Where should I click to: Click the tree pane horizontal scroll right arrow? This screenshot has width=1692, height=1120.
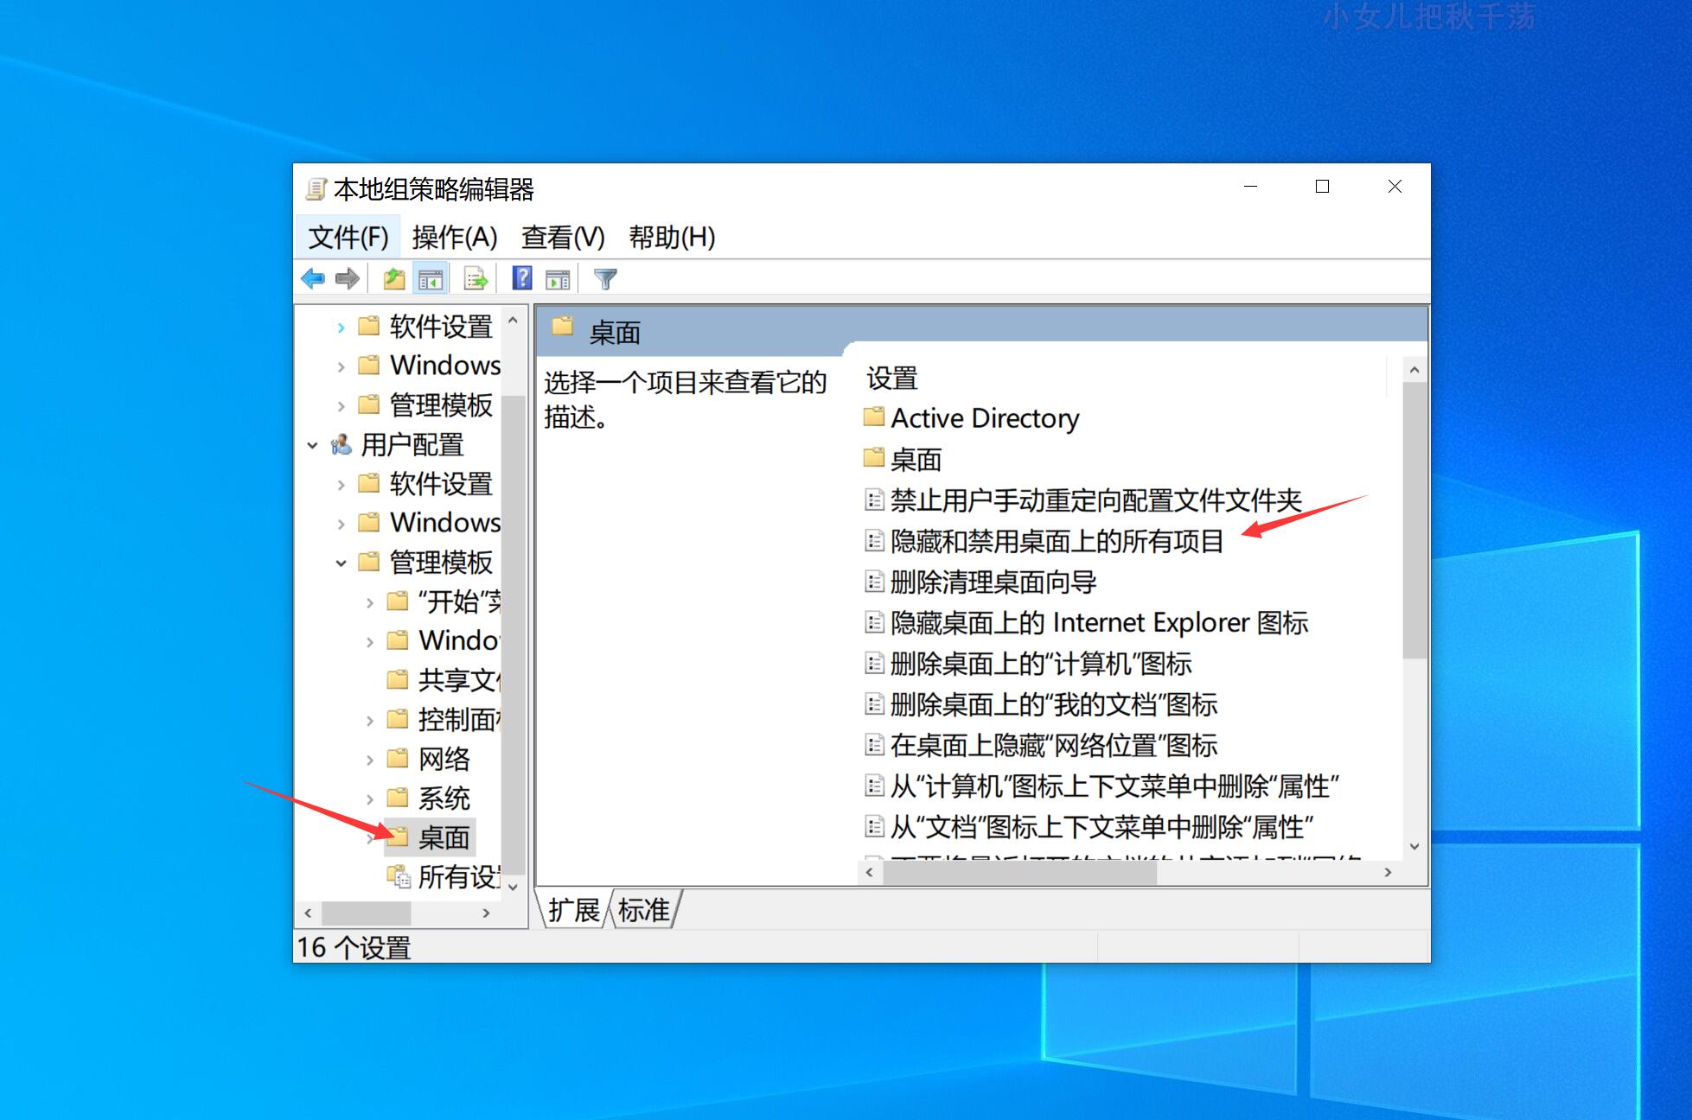pyautogui.click(x=486, y=913)
